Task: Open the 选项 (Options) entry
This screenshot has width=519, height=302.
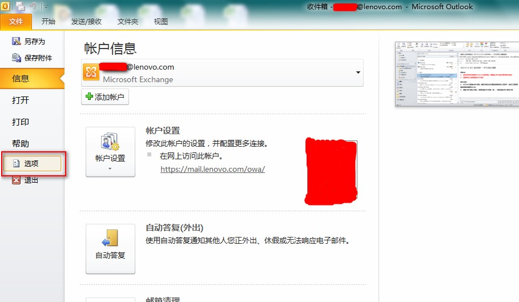Action: tap(33, 163)
